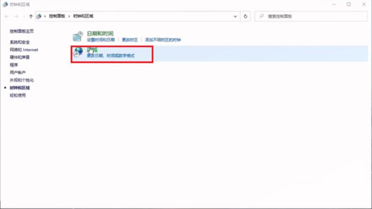Open the Region globe icon

tap(78, 52)
